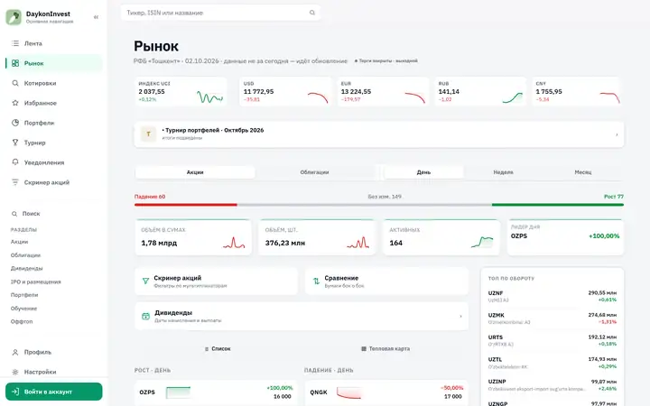Expand Турнир портфелей banner chevron

[617, 134]
